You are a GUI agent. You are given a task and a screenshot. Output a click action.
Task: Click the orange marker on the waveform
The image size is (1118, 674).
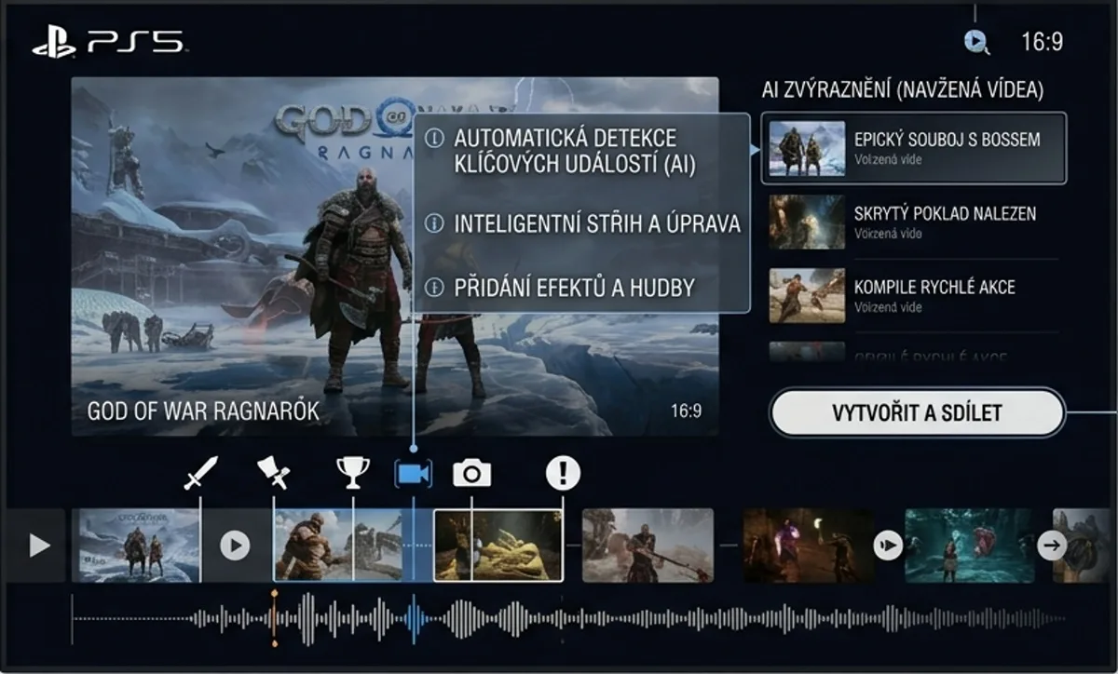tap(274, 617)
